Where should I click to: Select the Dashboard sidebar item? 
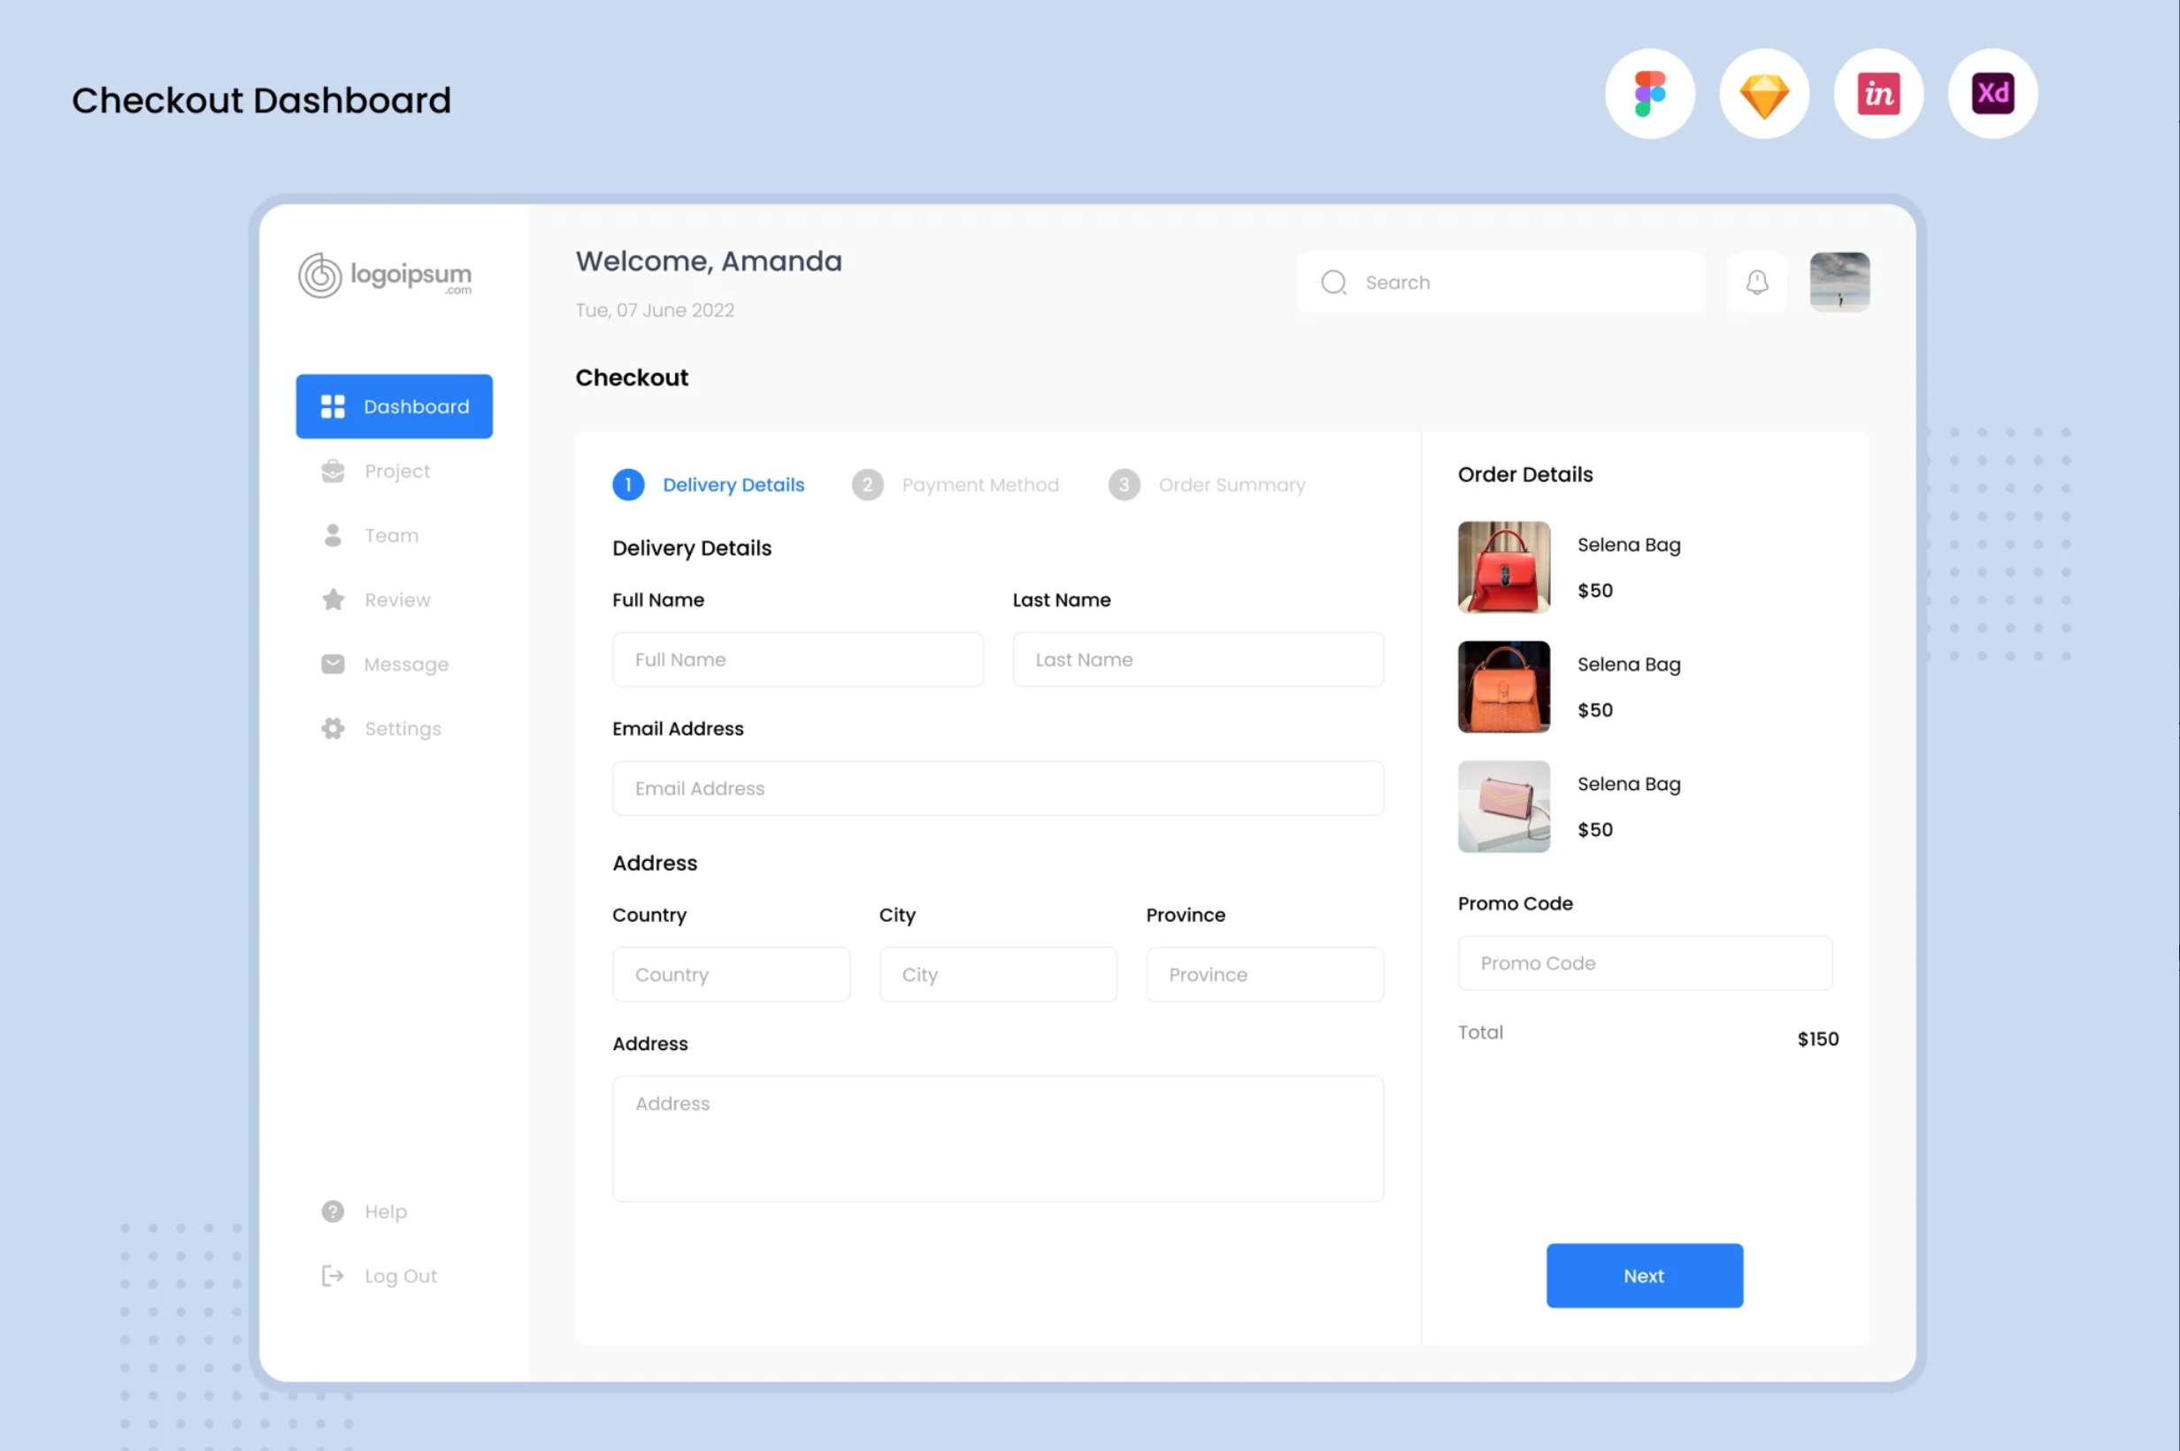pos(395,406)
